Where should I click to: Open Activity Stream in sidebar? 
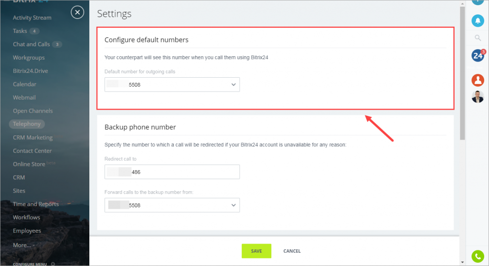32,18
